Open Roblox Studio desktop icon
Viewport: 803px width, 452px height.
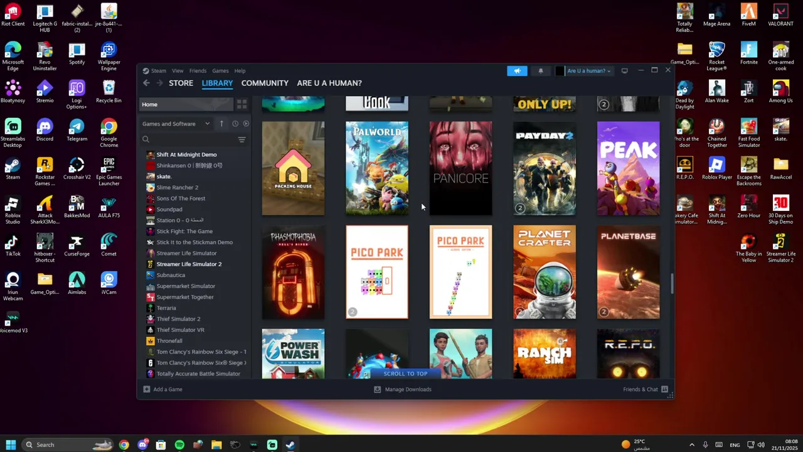(13, 210)
